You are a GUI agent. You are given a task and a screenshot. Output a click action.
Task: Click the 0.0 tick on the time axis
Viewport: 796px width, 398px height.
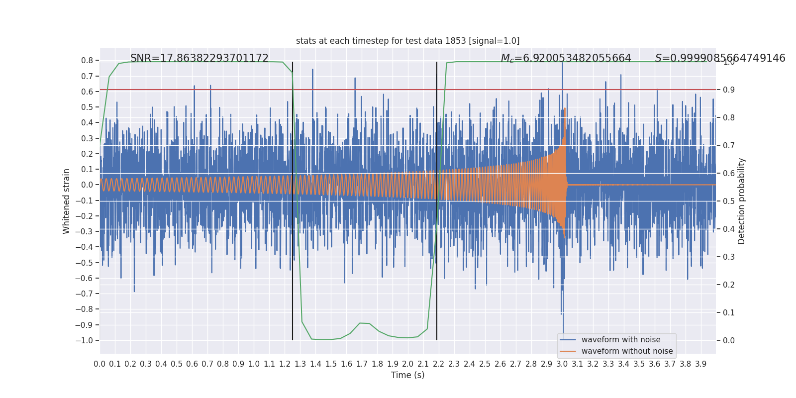click(99, 364)
